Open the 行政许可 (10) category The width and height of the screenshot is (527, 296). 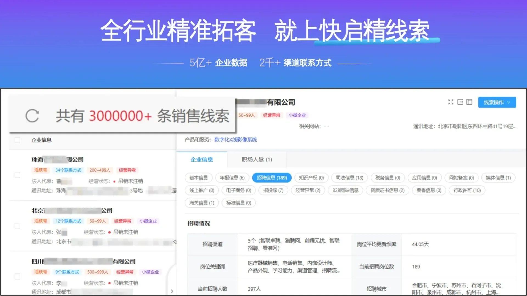[x=467, y=190]
